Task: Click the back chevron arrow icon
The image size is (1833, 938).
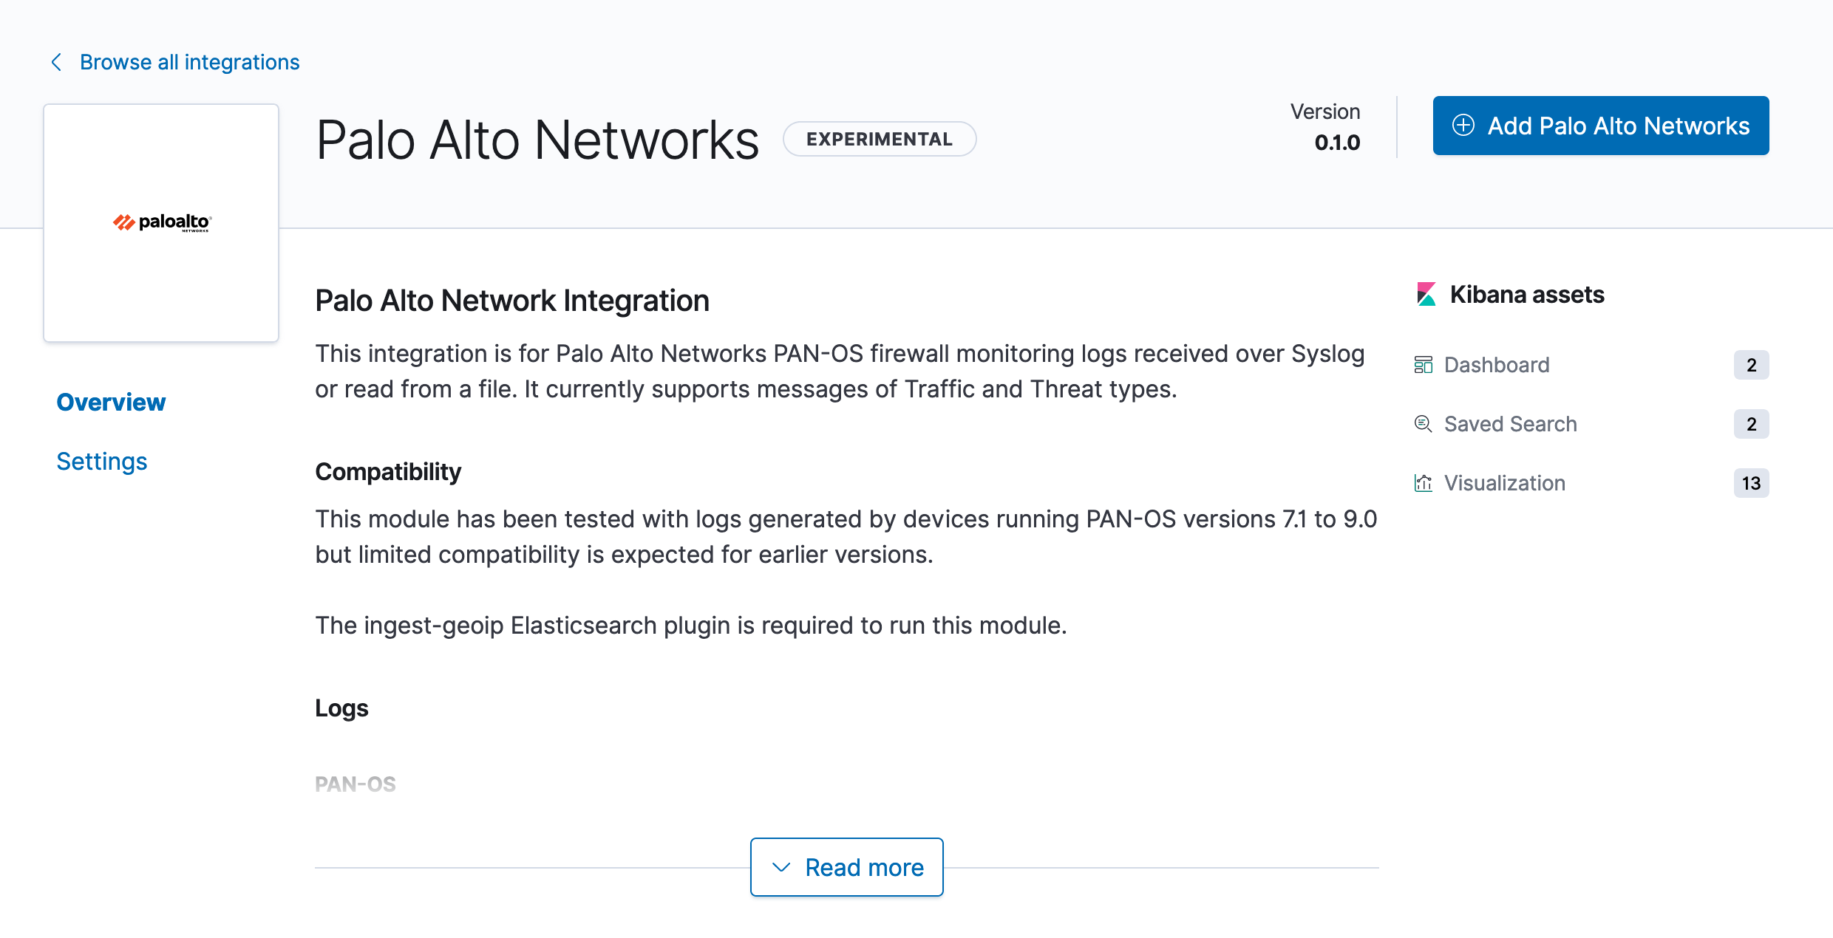Action: tap(56, 62)
